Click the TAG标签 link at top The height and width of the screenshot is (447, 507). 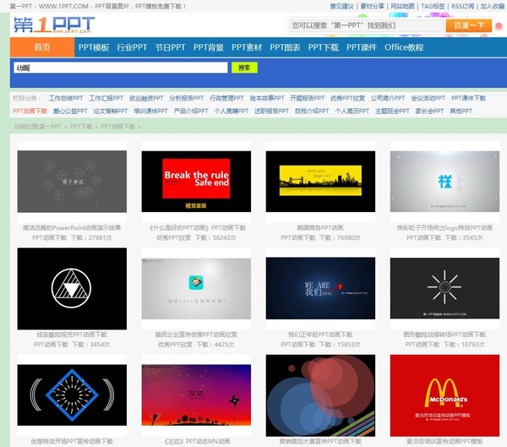[x=433, y=6]
